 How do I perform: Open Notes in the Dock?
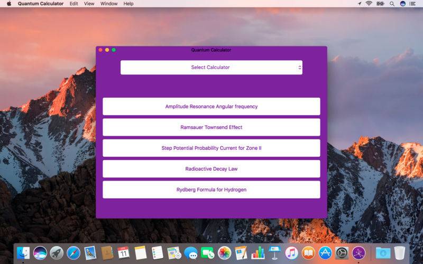(141, 253)
